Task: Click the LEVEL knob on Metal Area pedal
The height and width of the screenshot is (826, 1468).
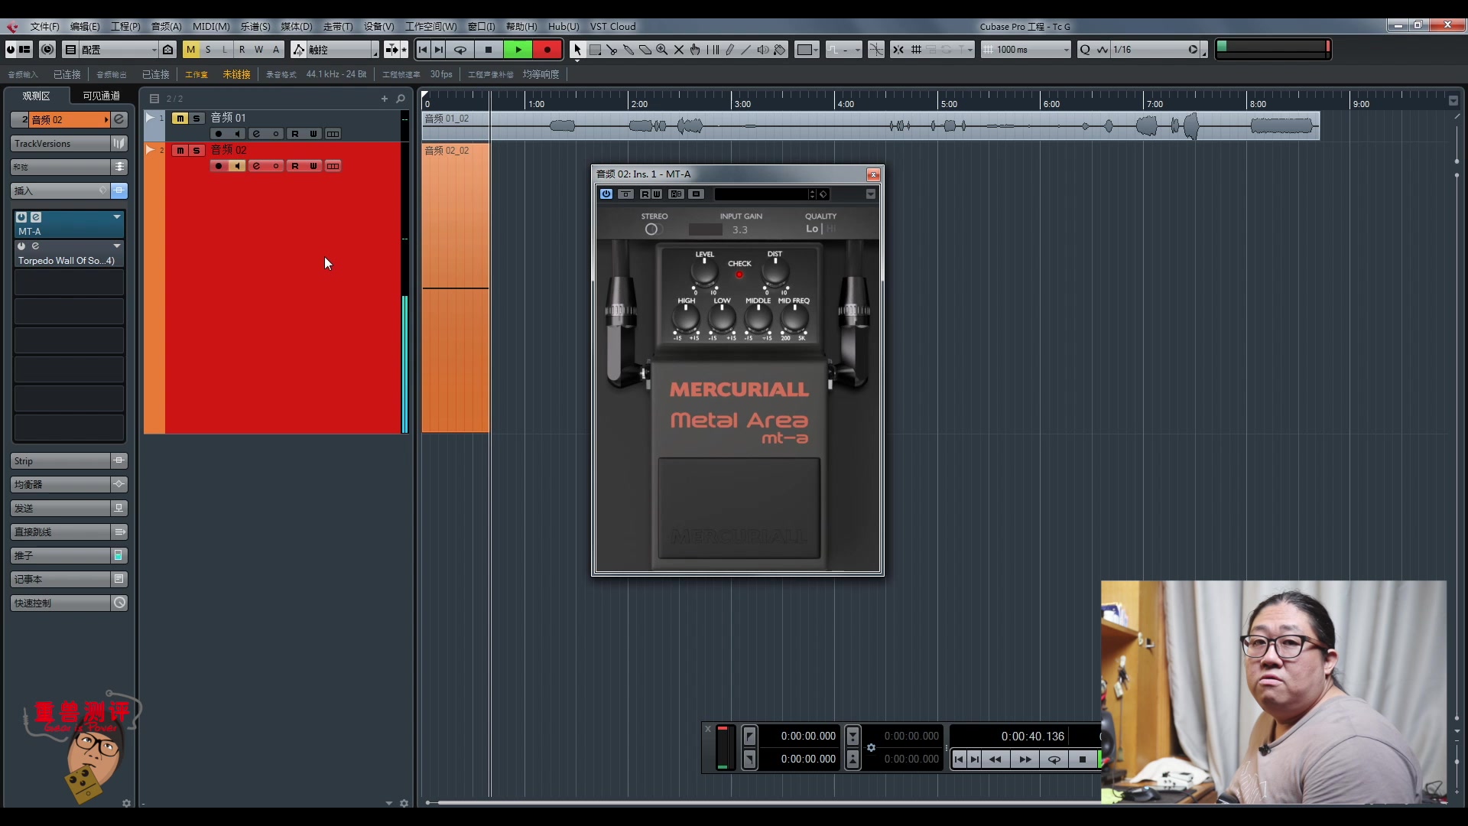Action: click(x=704, y=272)
